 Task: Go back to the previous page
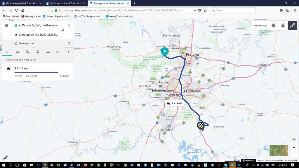4,10
